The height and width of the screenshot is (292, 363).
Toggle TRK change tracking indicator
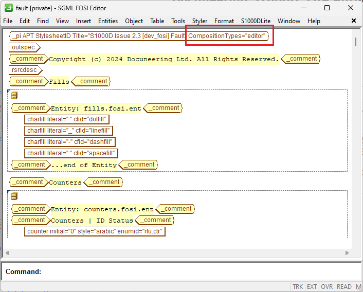298,287
